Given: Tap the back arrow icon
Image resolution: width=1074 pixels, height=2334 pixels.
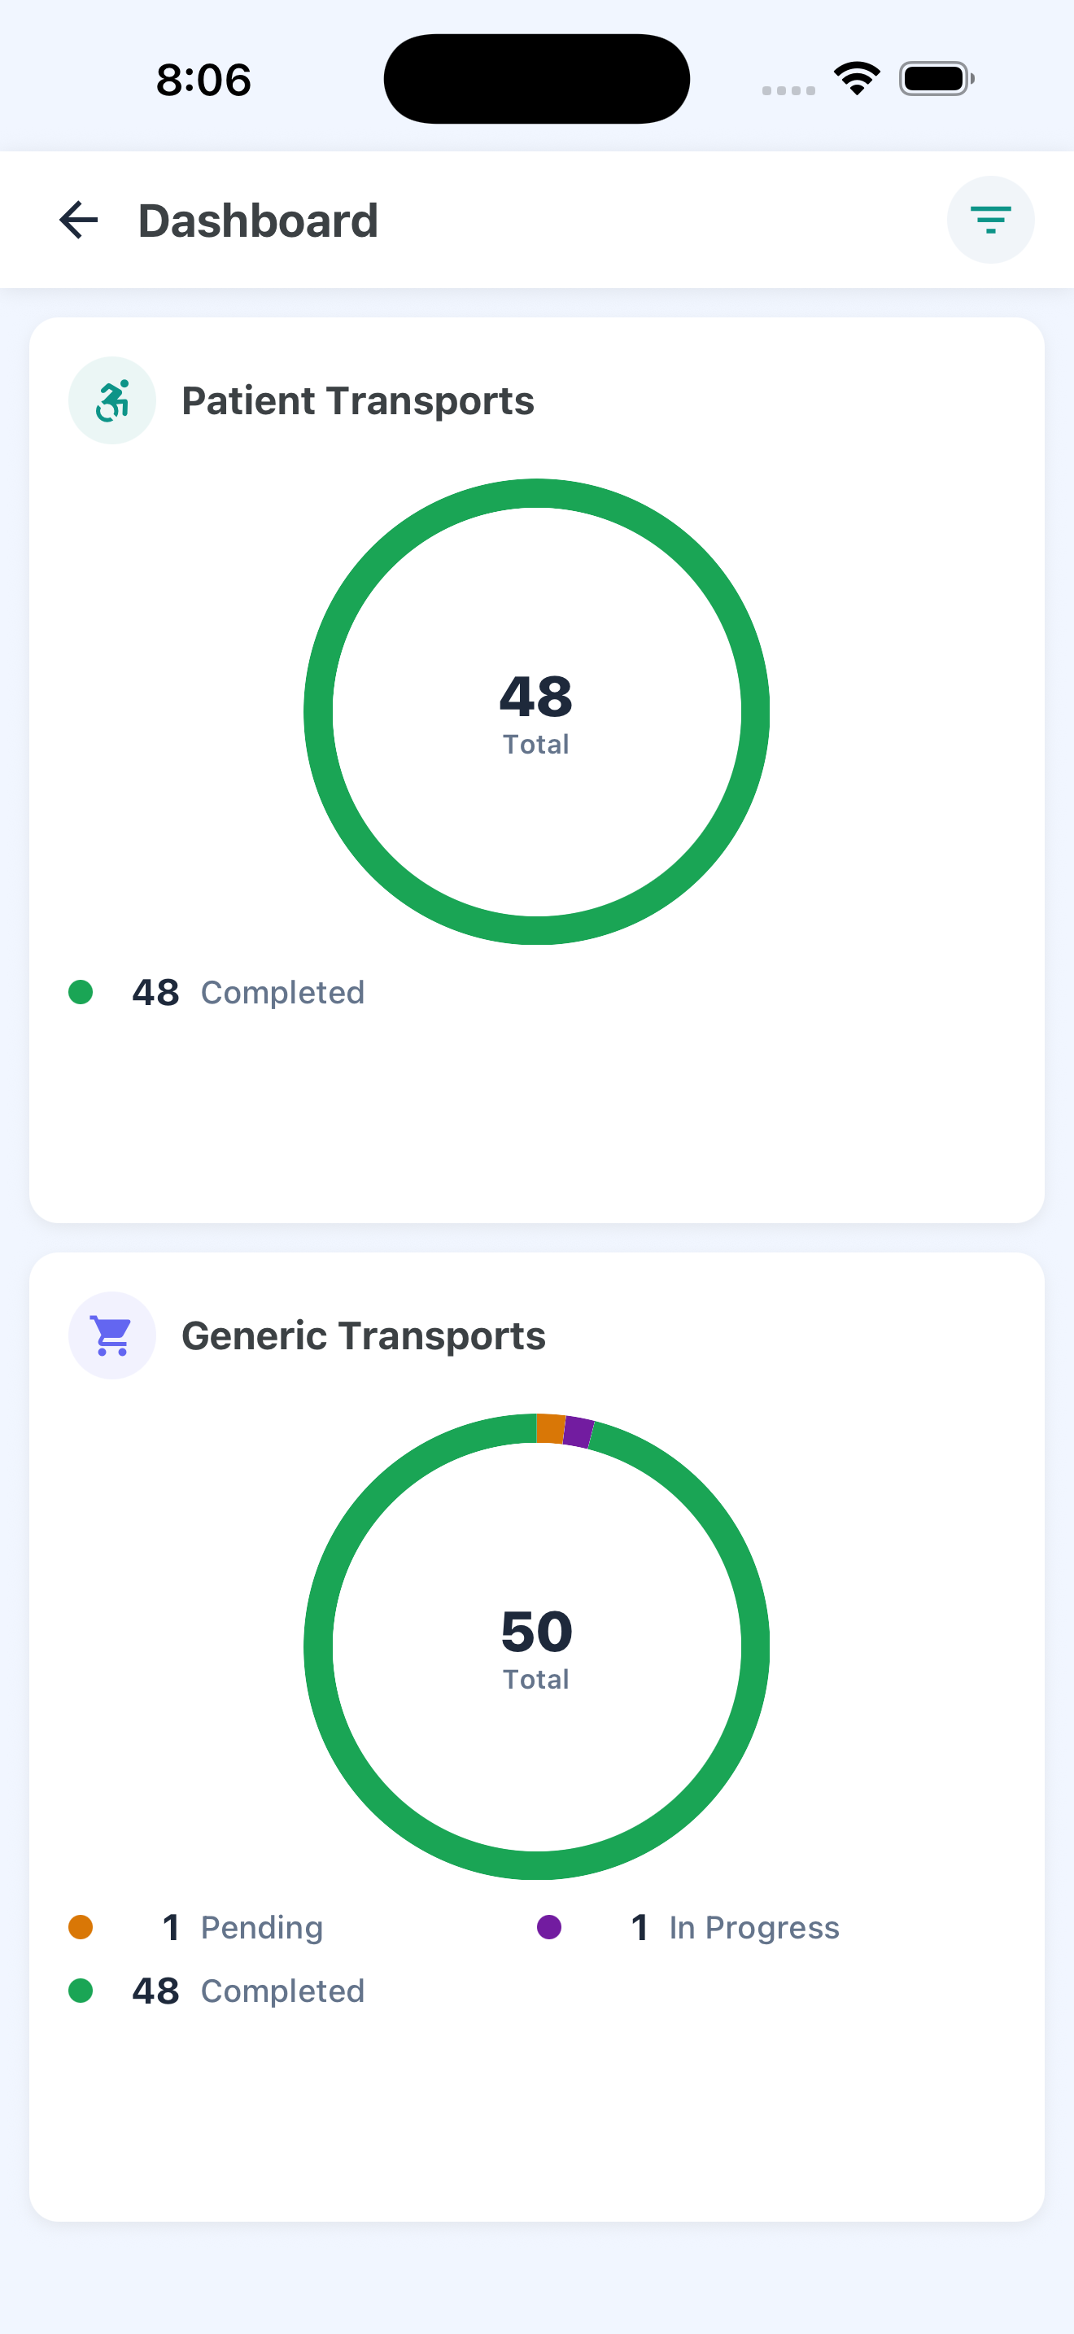Looking at the screenshot, I should [x=79, y=221].
